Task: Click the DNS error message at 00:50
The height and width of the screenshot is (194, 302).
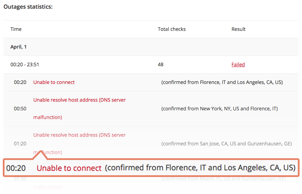Action: click(x=79, y=100)
